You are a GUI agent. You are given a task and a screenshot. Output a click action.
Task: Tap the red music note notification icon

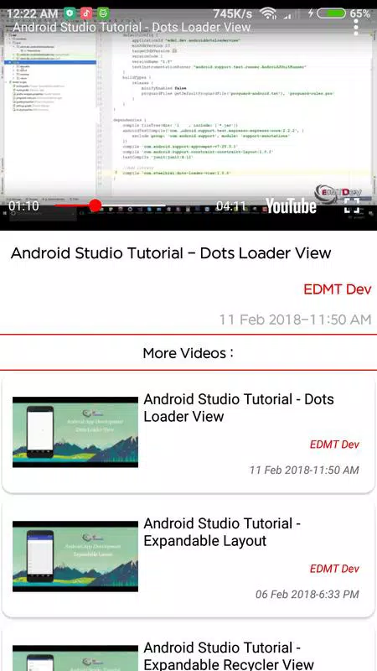point(86,13)
